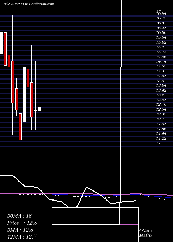The width and height of the screenshot is (173, 242).
Task: Click the 15.62 axis value
Action: (161, 42)
